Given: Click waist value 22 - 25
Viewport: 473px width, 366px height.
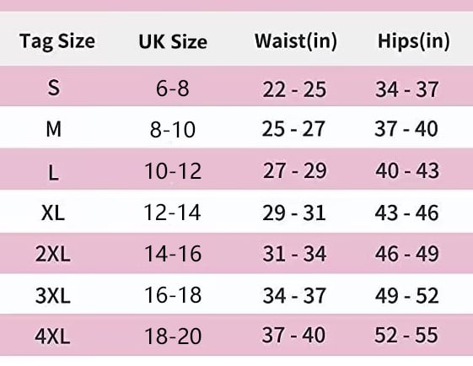Looking at the screenshot, I should coord(294,89).
